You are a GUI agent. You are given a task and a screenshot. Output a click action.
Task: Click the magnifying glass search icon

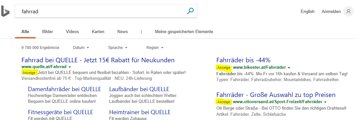point(190,11)
